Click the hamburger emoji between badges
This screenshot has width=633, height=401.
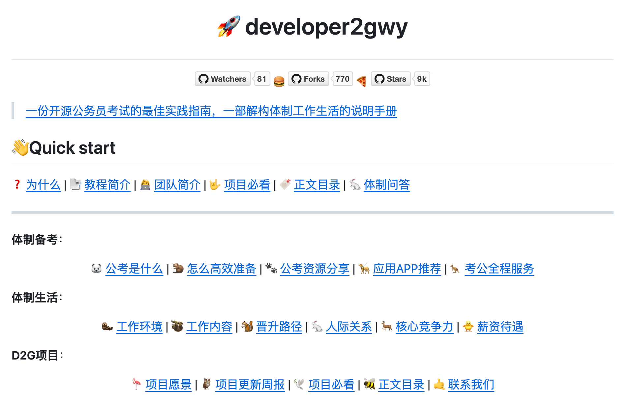tap(279, 81)
